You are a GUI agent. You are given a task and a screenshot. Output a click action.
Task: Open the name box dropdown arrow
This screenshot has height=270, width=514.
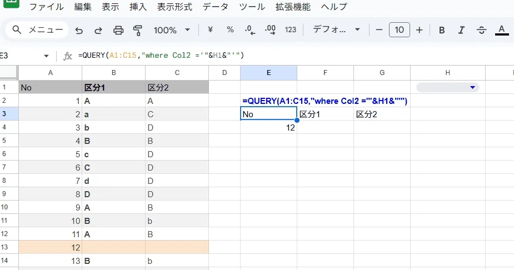[x=46, y=56]
